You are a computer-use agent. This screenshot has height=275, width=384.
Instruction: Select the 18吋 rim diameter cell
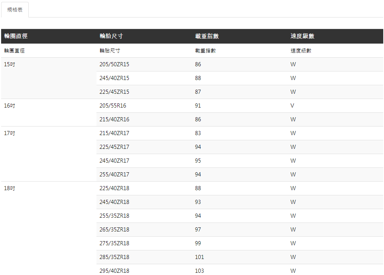tap(10, 188)
